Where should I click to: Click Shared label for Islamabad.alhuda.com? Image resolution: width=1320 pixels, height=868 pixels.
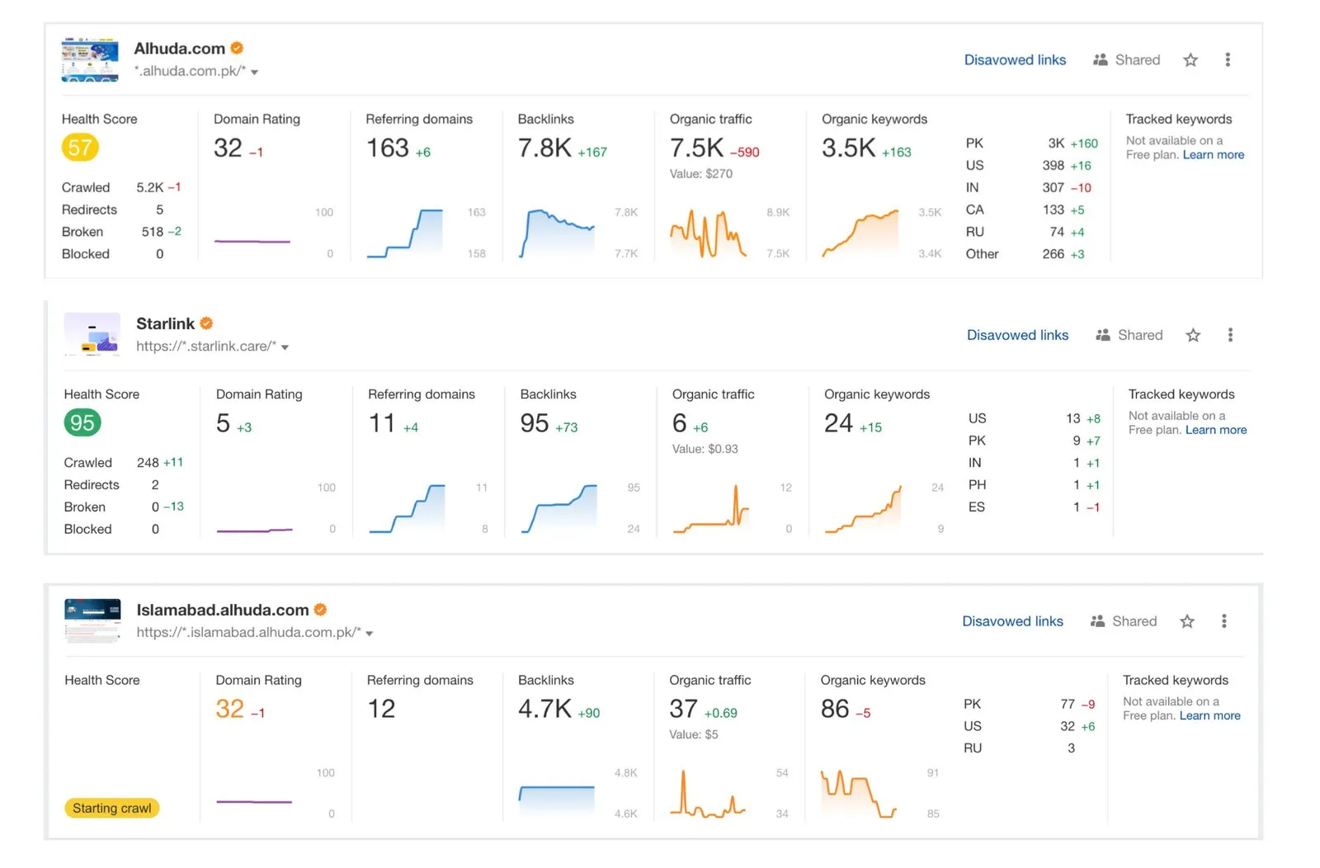pos(1134,621)
